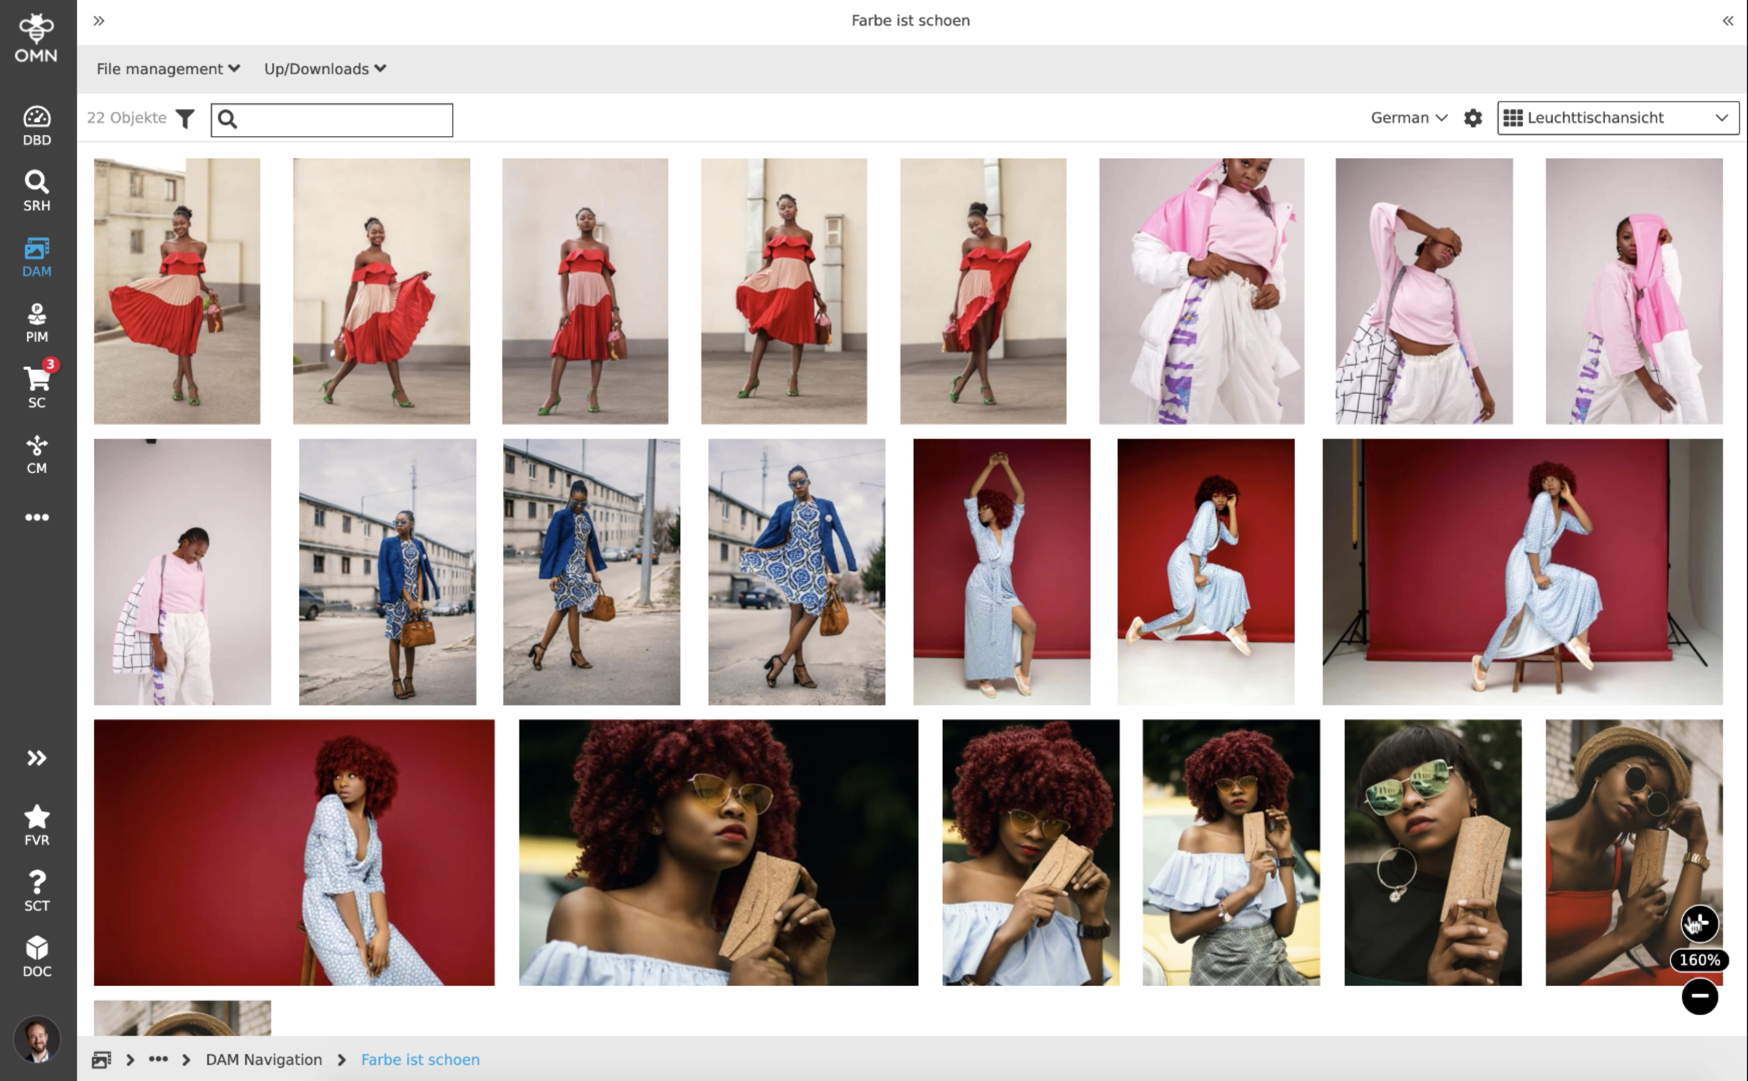Open the Leuchttischansicht view dropdown
1748x1081 pixels.
pos(1617,118)
